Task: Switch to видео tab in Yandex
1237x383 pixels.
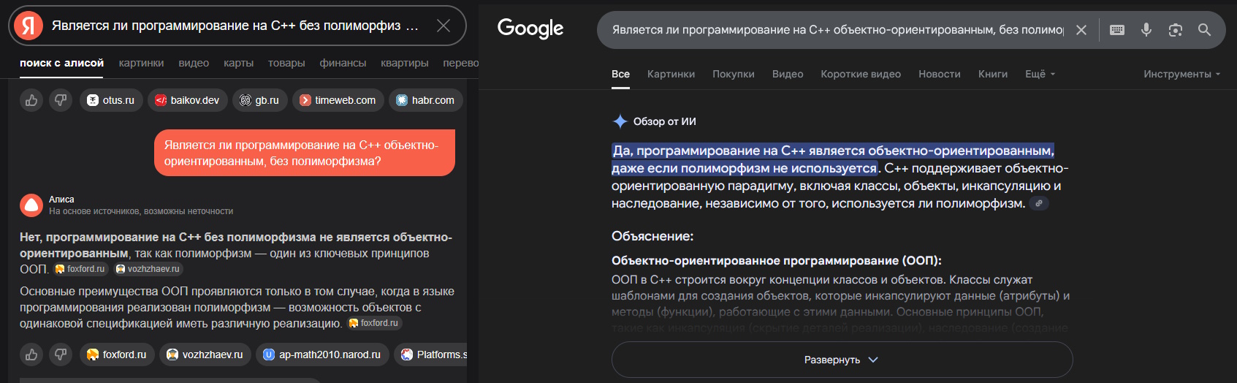Action: pos(194,63)
